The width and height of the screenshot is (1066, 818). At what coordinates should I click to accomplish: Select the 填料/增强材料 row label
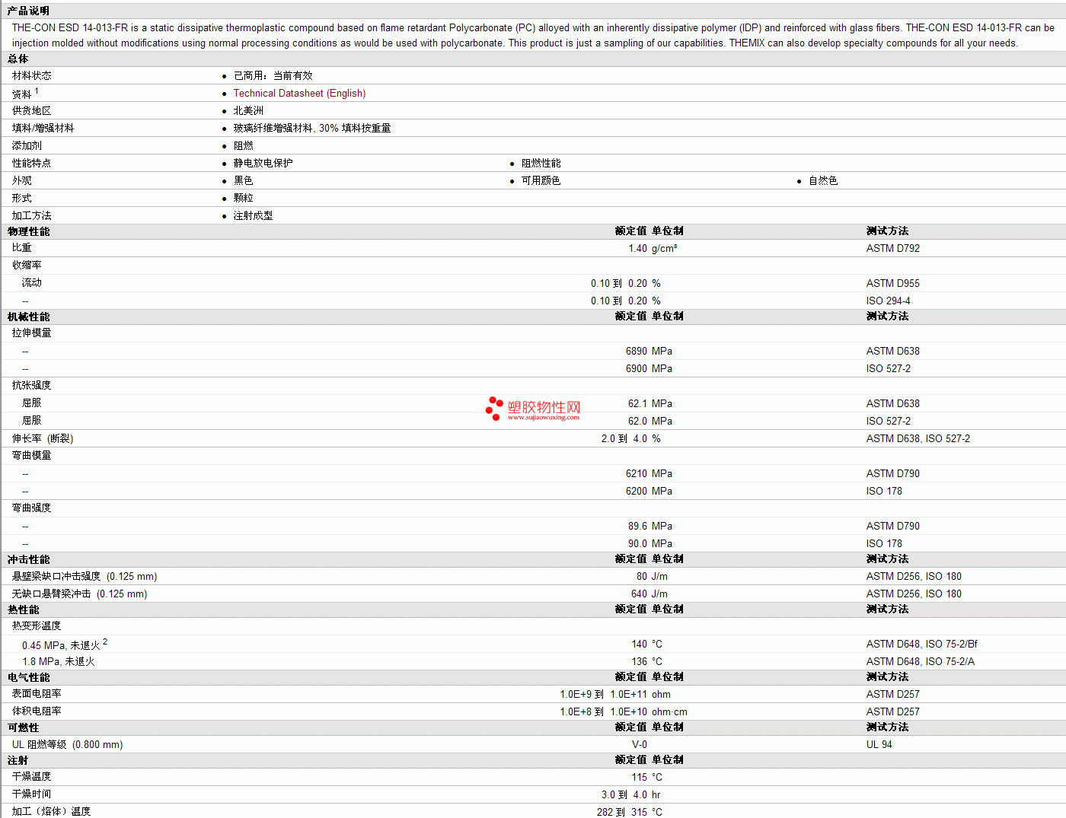(43, 128)
